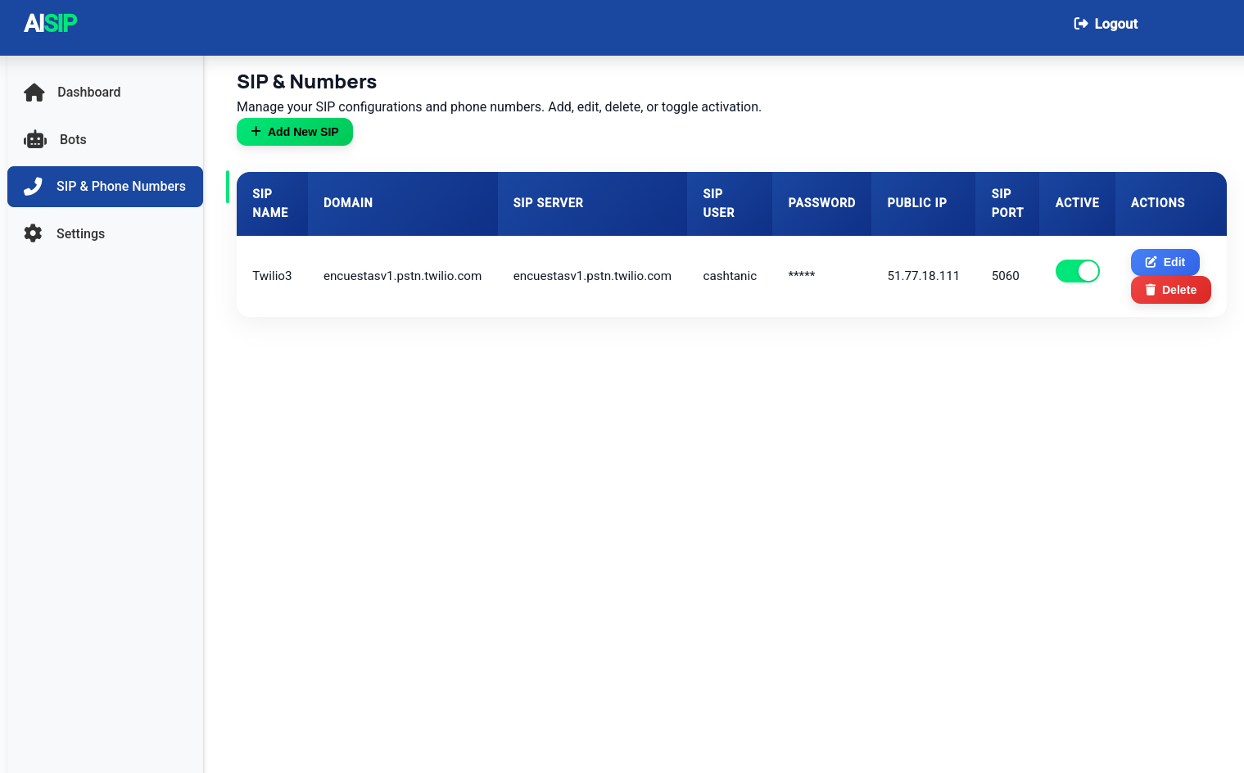Click the PASSWORD column header

[x=821, y=203]
